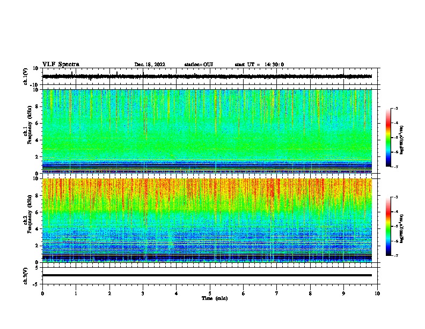Select the "start UT = 14:30:0" header text
Screen dimensions: 425x329
259,65
